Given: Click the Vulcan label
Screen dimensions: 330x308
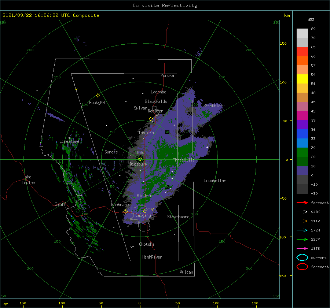Looking at the screenshot, I should click(x=186, y=272).
